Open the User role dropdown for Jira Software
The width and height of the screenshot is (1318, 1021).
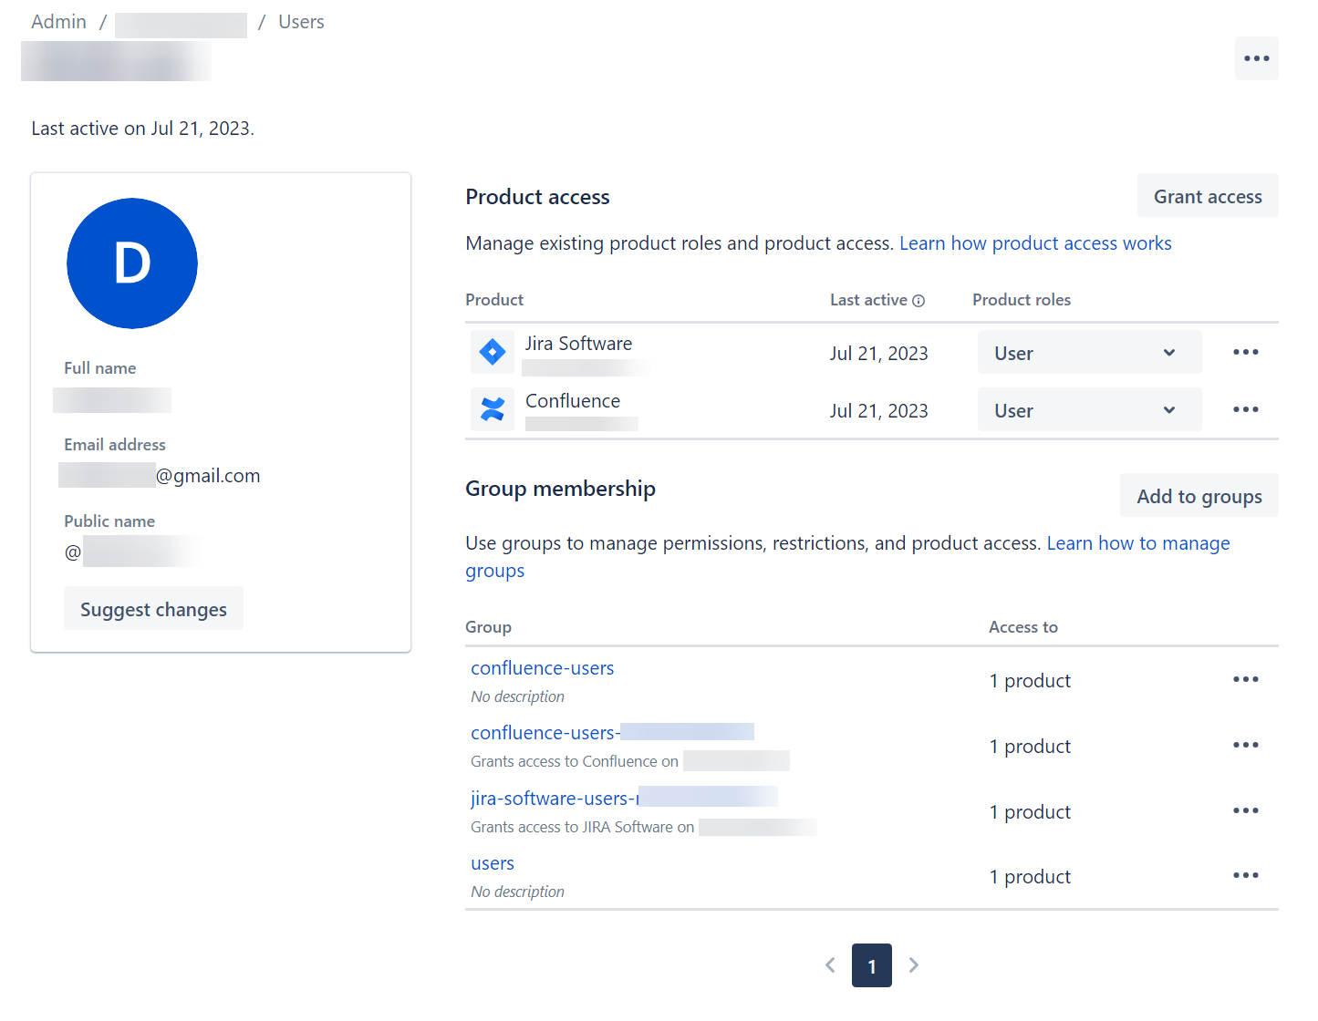(x=1089, y=352)
